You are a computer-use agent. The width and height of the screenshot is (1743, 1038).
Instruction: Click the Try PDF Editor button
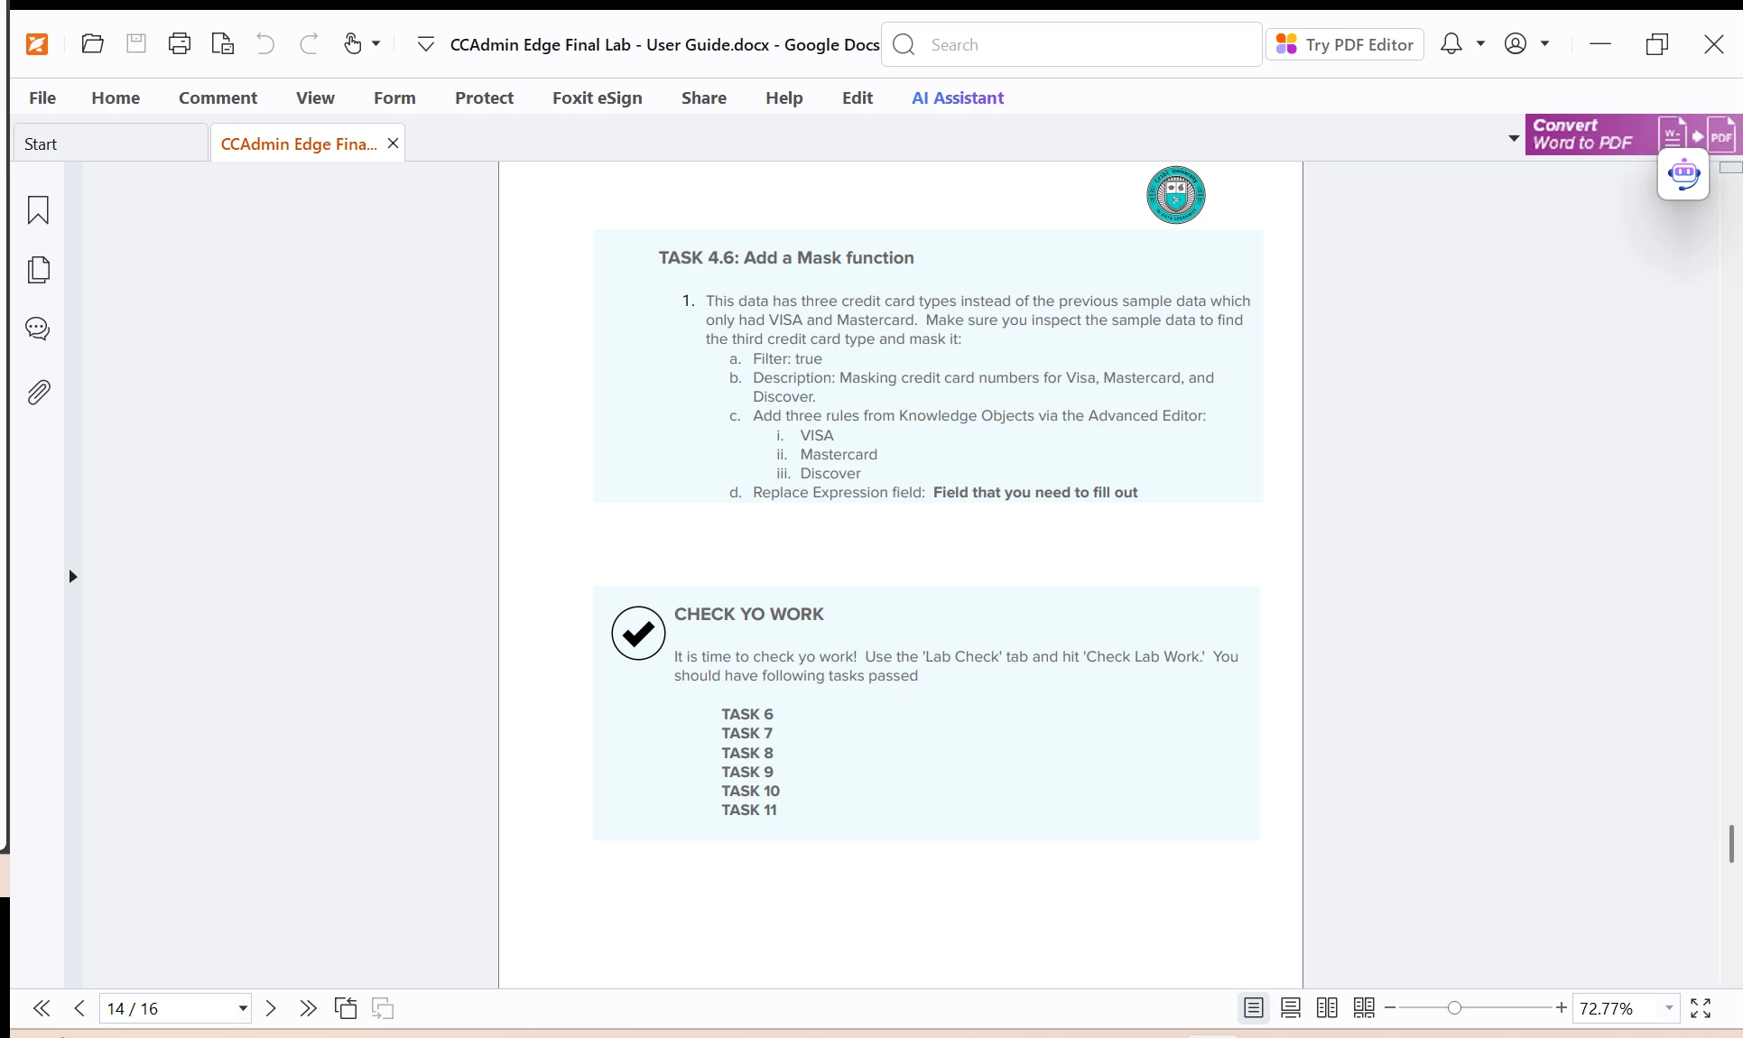[x=1345, y=44]
